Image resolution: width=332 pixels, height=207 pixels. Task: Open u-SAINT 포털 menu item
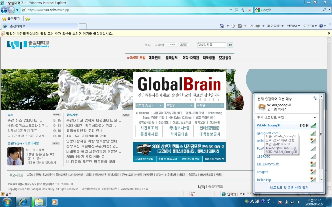[x=136, y=58]
